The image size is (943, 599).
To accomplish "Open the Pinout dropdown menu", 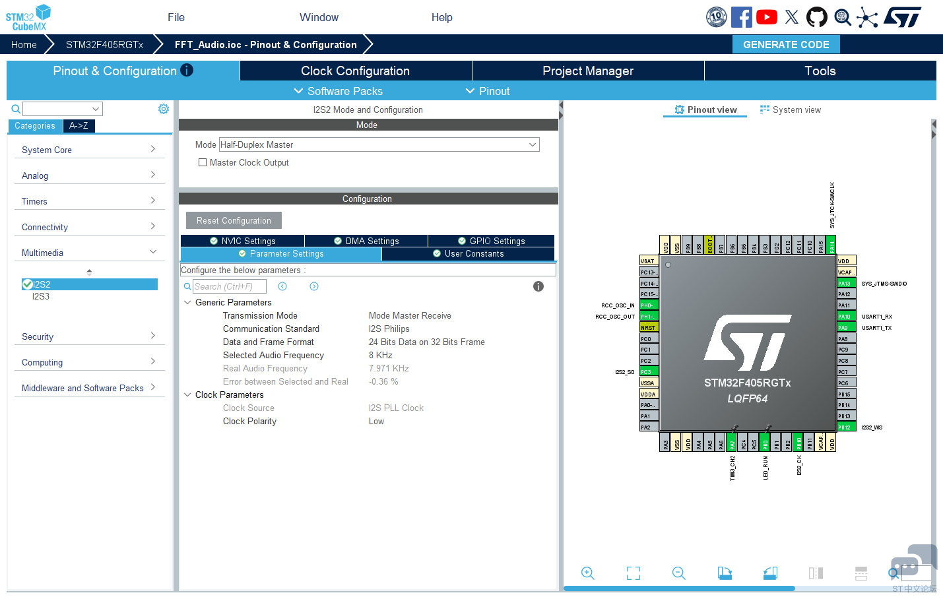I will point(488,91).
